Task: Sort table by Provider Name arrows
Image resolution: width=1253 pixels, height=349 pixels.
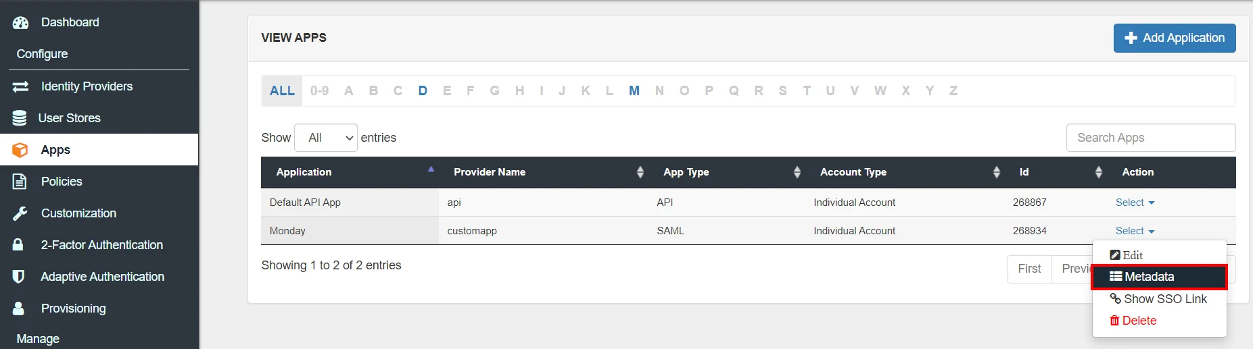Action: [x=640, y=172]
